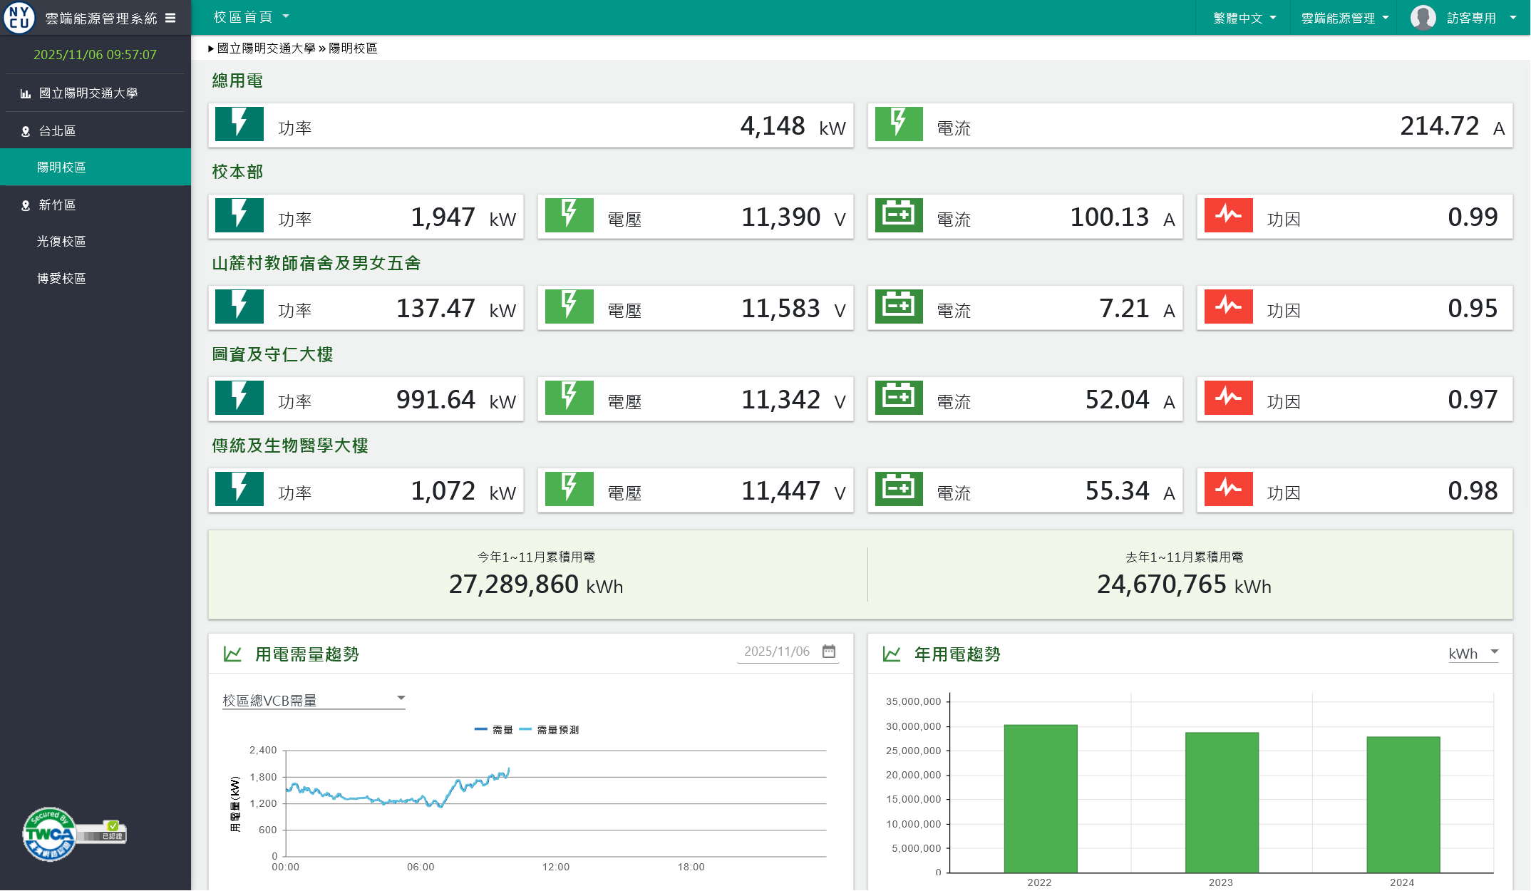The image size is (1531, 891).
Task: Click voltage icon in 傳統及生物醫學大樓 row
Action: pos(569,489)
